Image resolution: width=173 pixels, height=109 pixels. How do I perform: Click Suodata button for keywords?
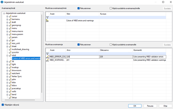coord(167,45)
